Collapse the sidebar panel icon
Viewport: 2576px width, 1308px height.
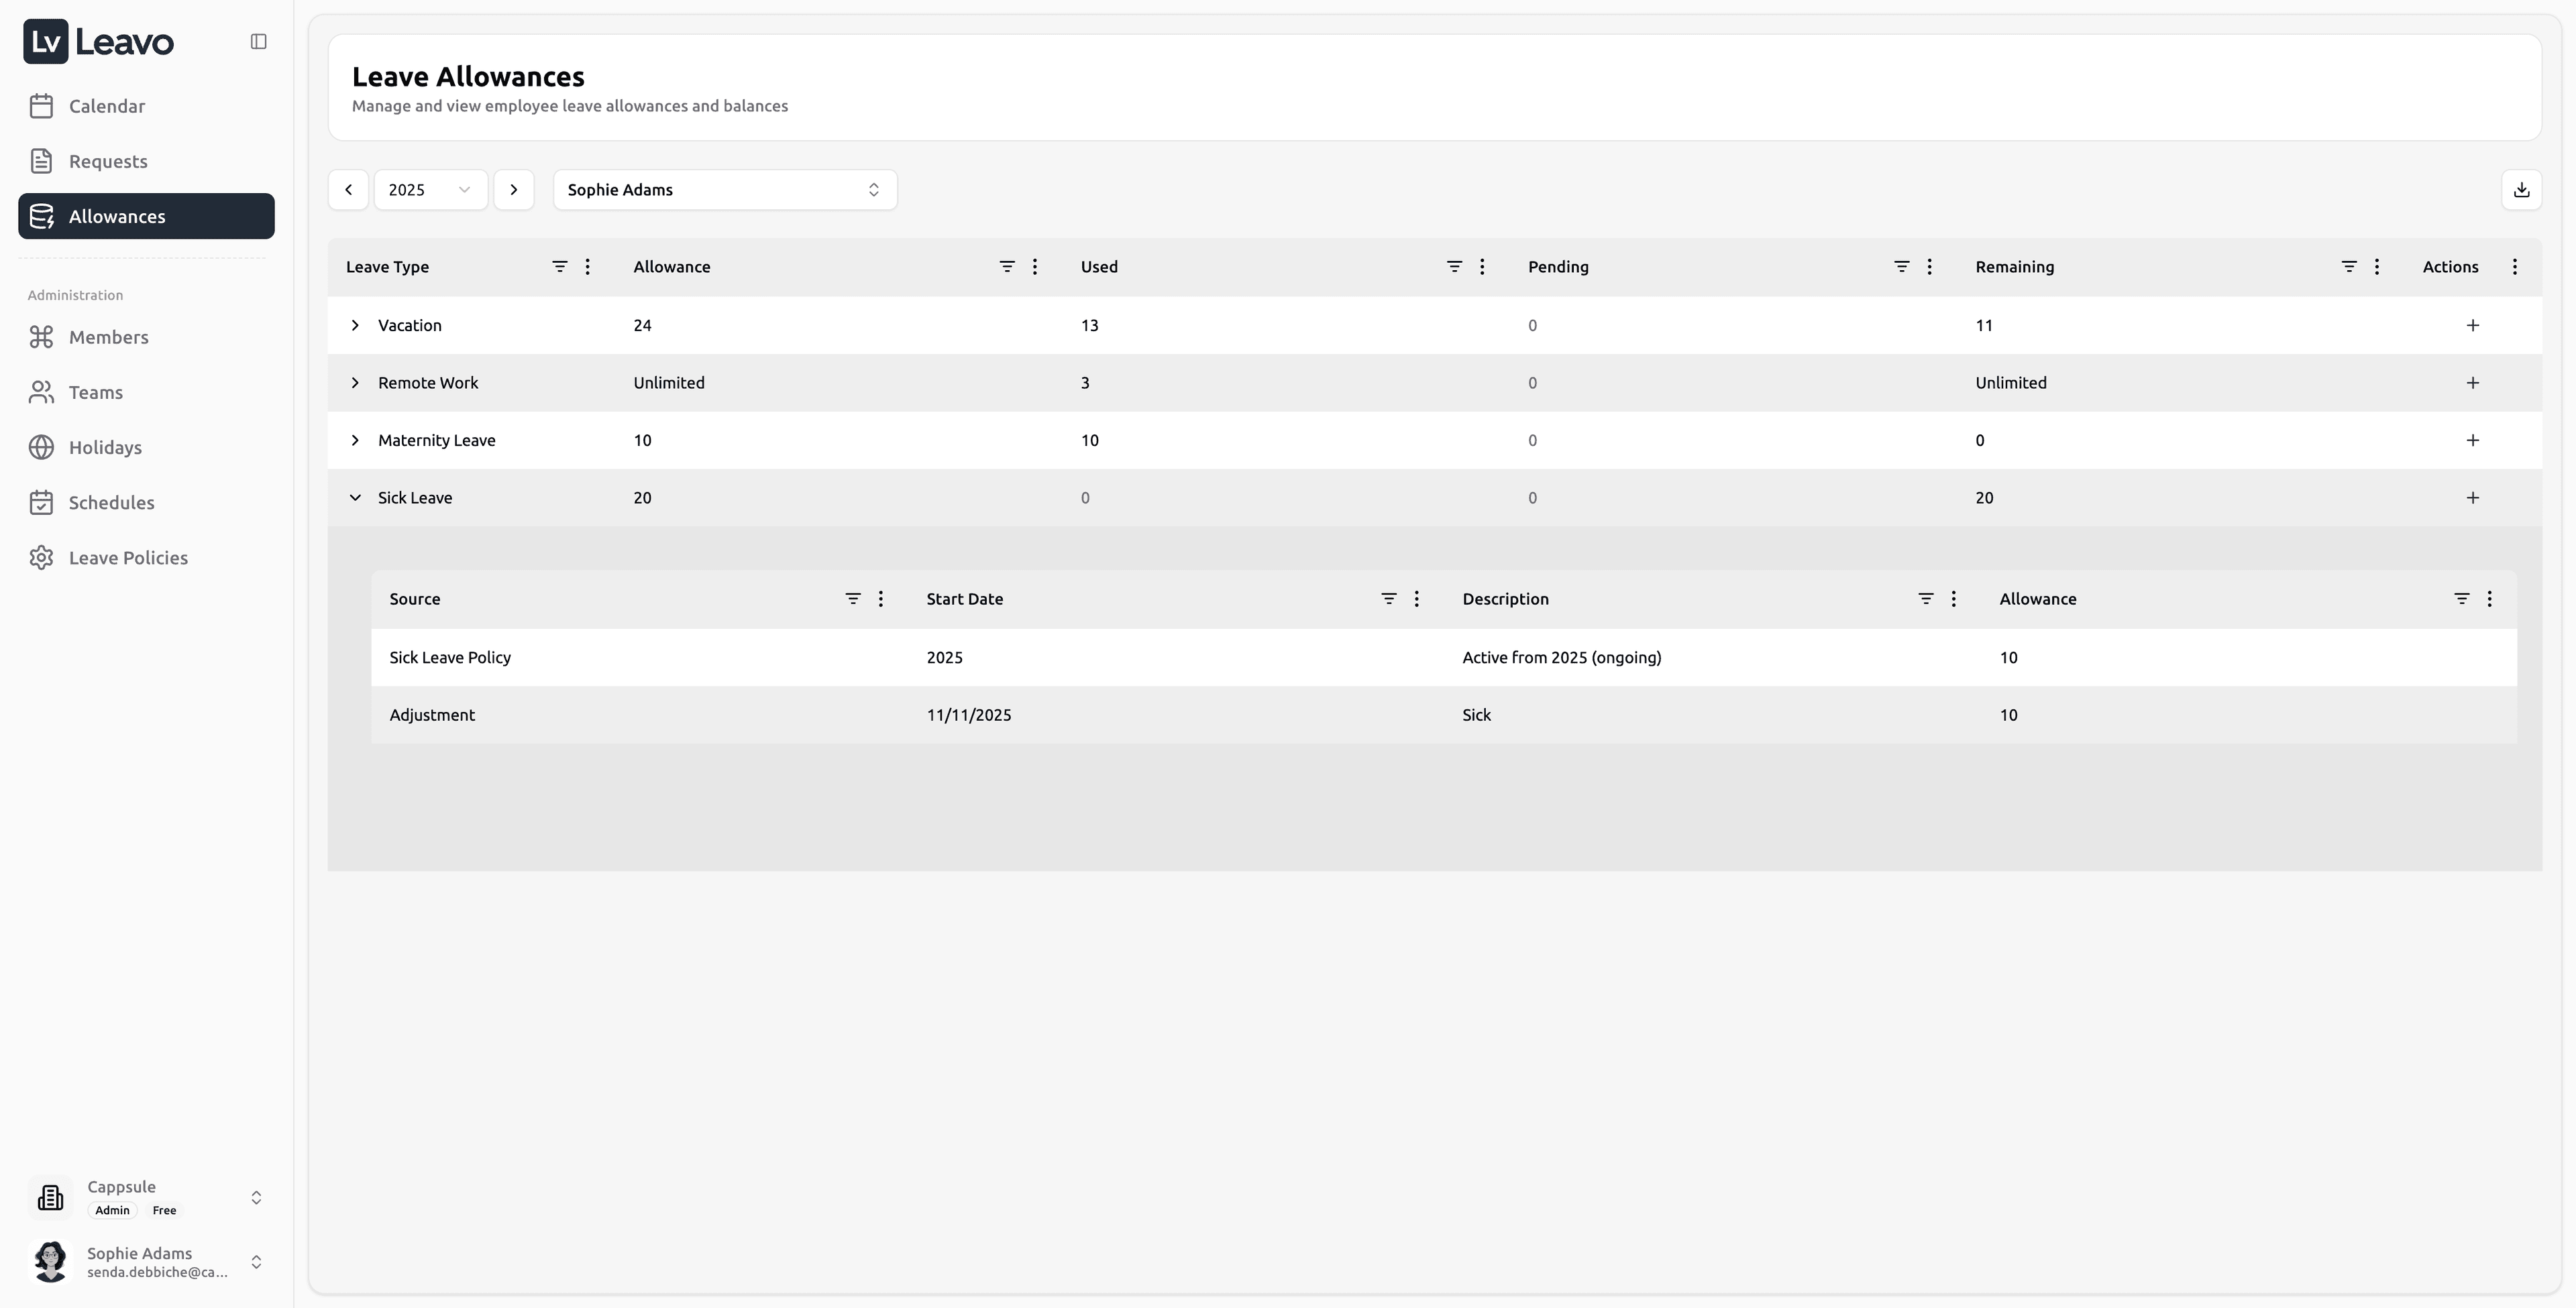click(x=258, y=41)
